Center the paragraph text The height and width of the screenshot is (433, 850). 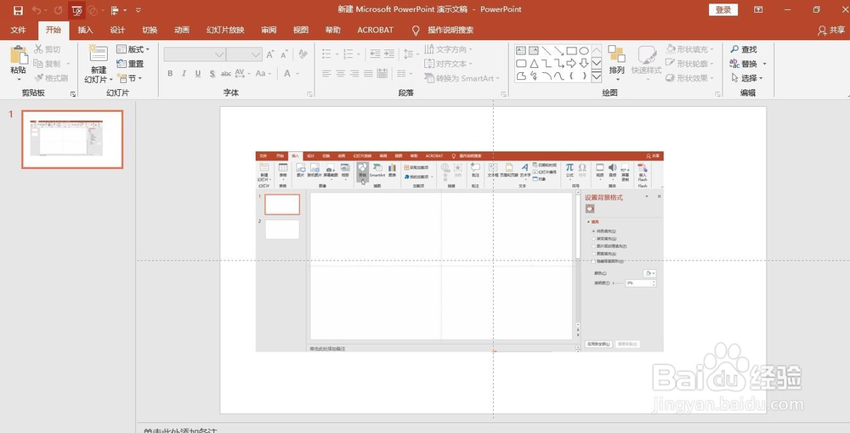point(341,74)
